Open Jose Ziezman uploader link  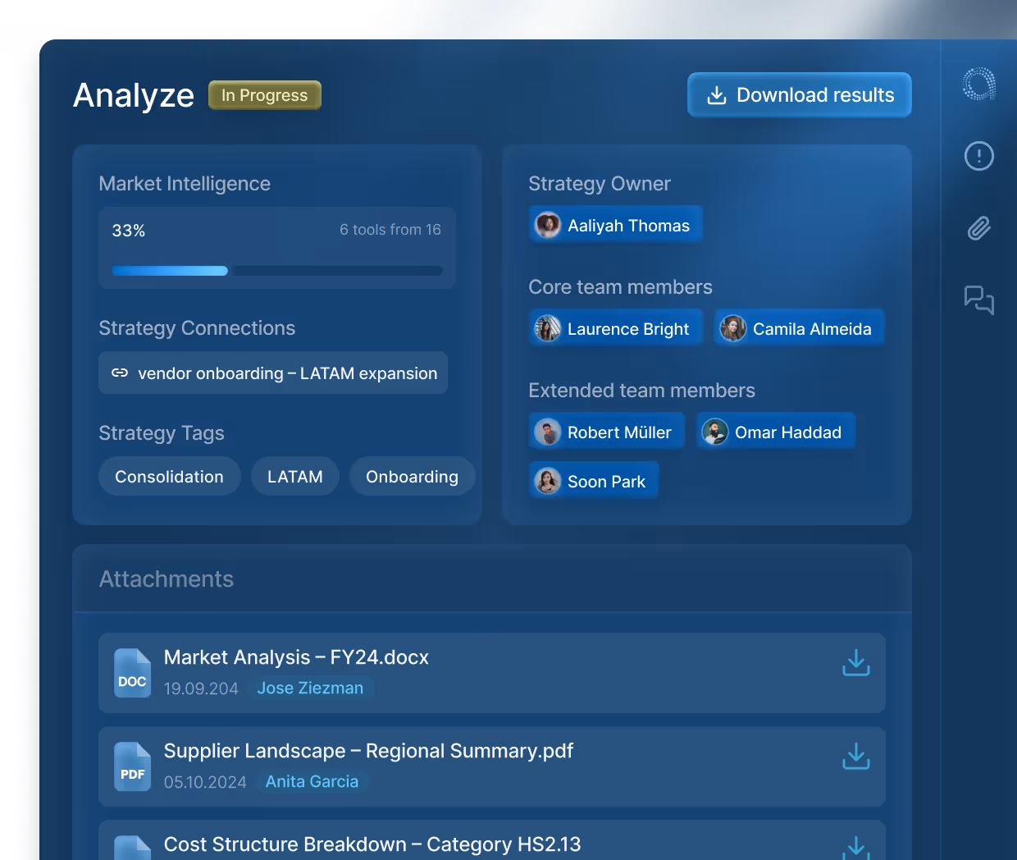tap(310, 688)
